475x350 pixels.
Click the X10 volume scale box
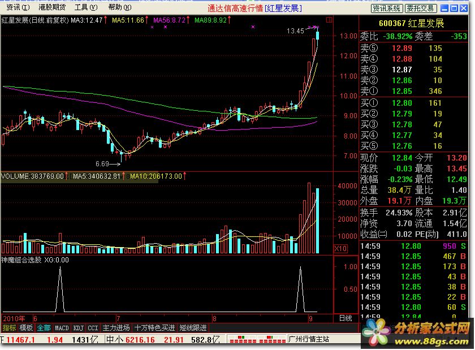click(x=341, y=249)
